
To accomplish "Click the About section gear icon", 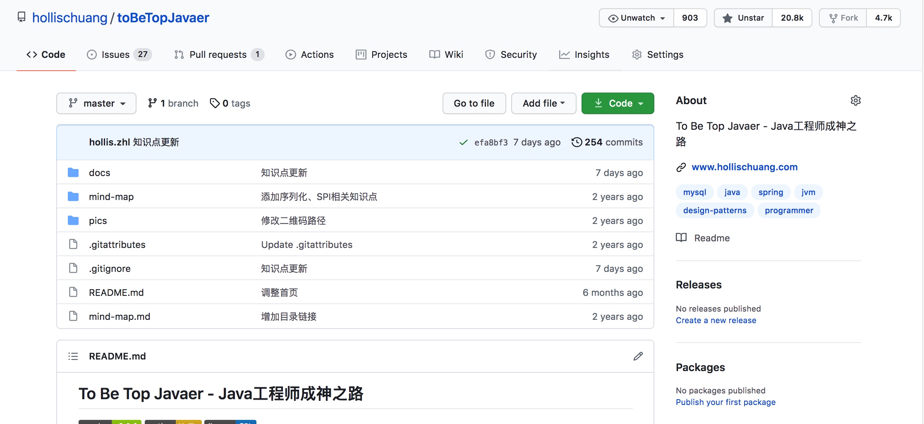I will [855, 100].
